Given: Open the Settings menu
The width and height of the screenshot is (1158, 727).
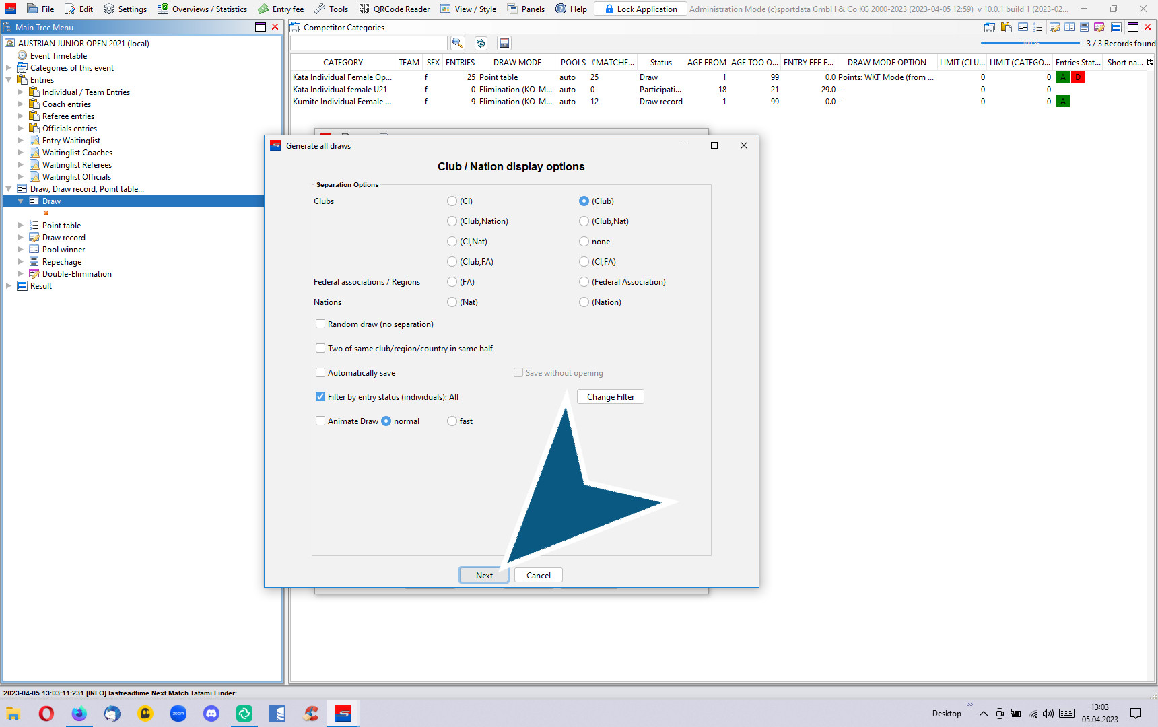Looking at the screenshot, I should pyautogui.click(x=125, y=9).
